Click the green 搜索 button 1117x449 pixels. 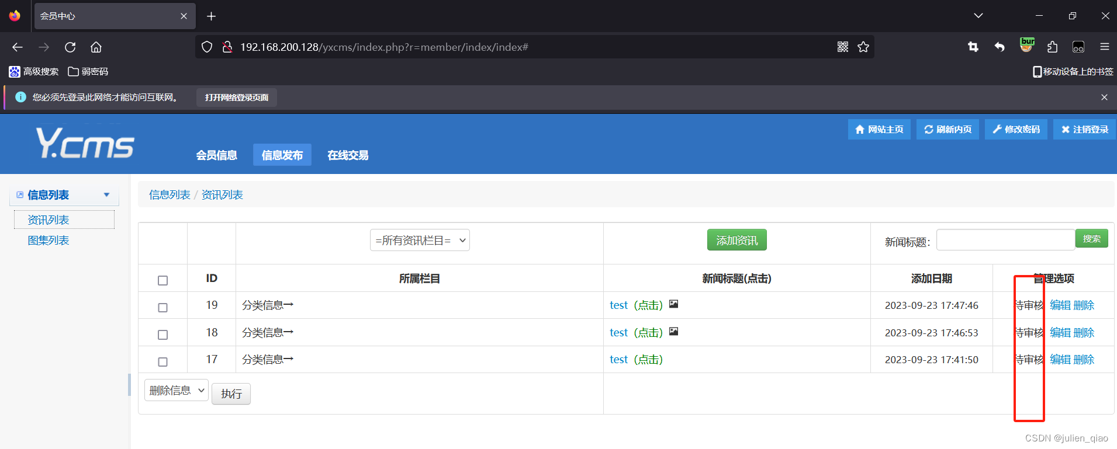coord(1091,238)
